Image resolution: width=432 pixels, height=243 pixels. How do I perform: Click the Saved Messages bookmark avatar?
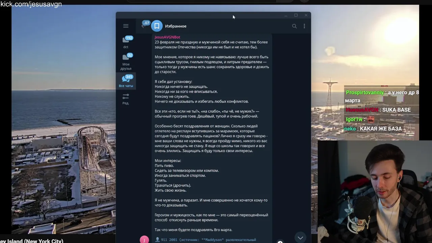157,26
